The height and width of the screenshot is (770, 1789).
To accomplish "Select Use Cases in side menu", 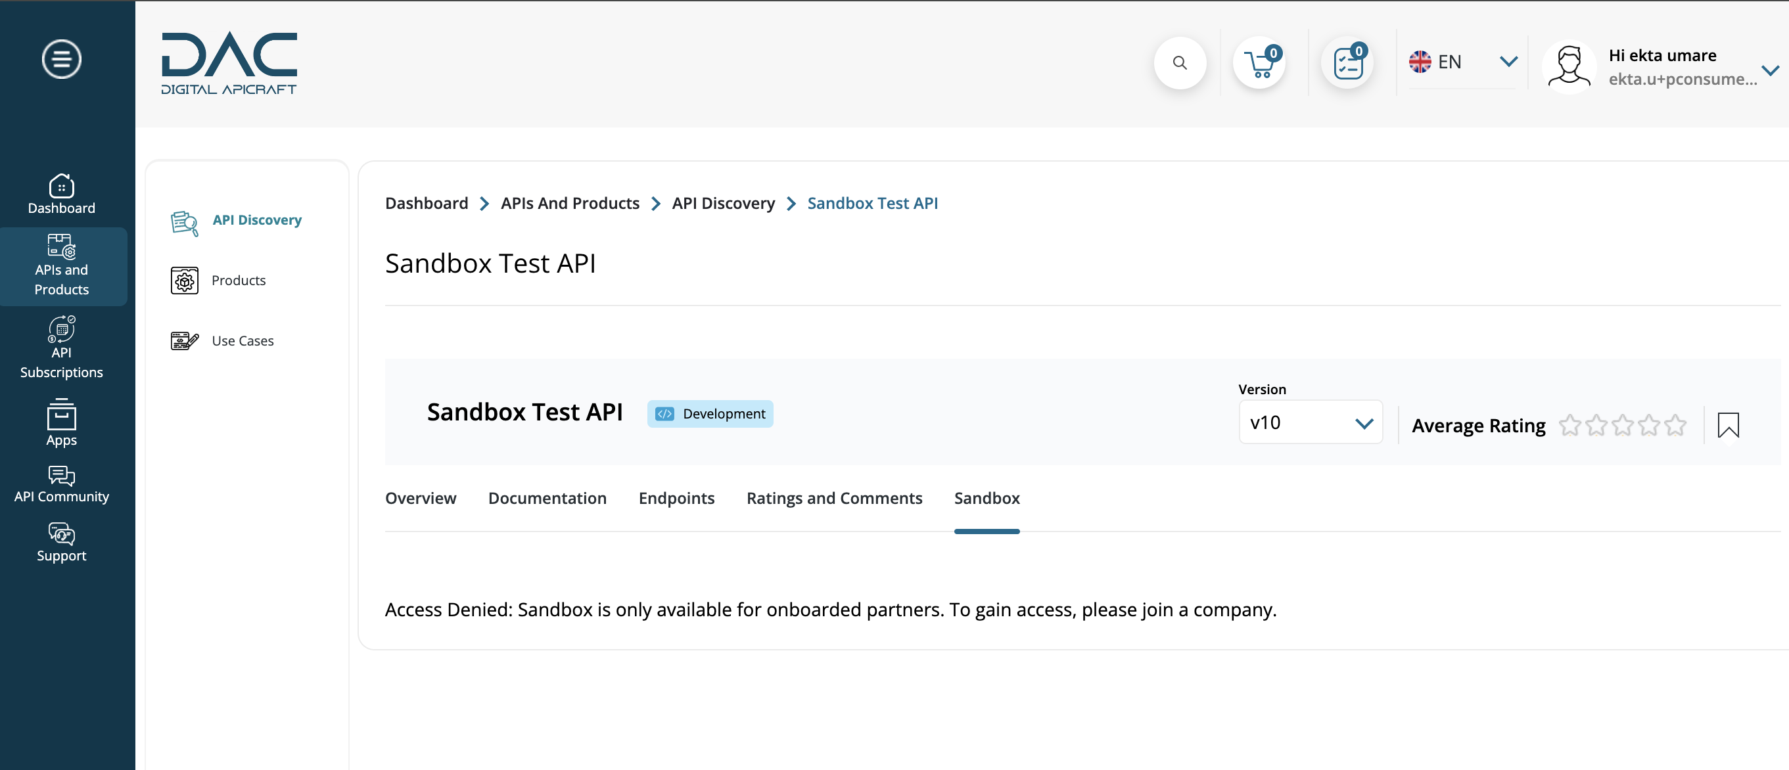I will pyautogui.click(x=243, y=341).
